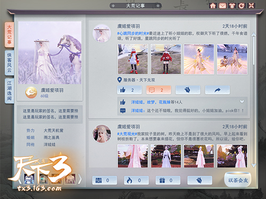Switch to the 大荒记事 side tab
Viewport: 266px width, 199px height.
[x=9, y=34]
